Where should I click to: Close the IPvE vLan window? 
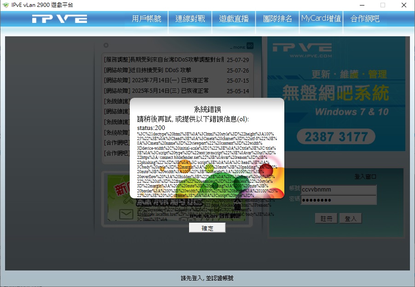coord(403,5)
